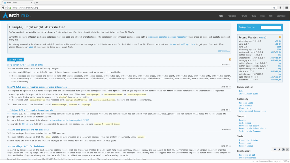Click the page scrollbar on the right edge
290x163 pixels.
[289, 85]
